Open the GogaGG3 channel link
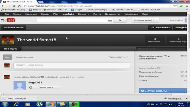This screenshot has height=107, width=190. [x=35, y=83]
